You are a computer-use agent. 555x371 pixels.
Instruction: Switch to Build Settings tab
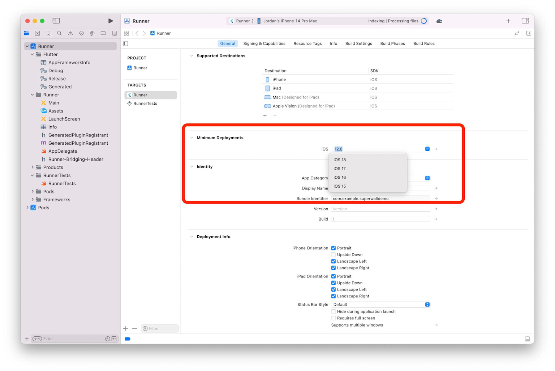pos(358,44)
